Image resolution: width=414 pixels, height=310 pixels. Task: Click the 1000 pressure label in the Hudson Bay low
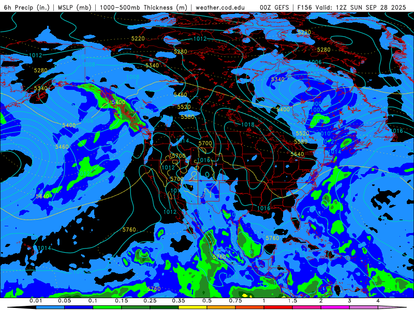click(x=315, y=104)
